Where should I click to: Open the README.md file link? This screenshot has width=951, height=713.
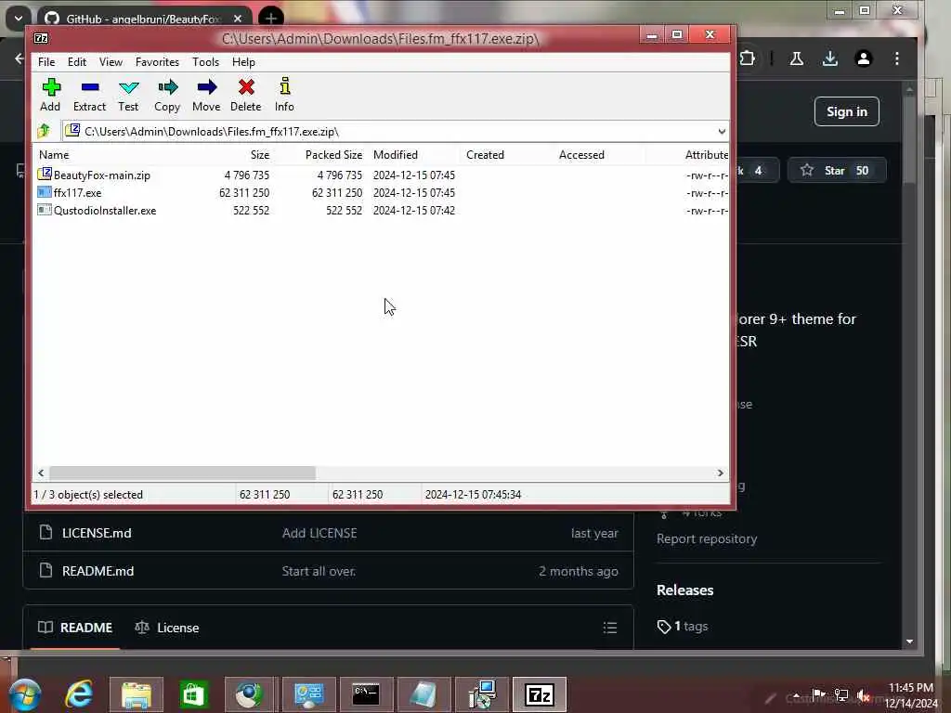98,571
